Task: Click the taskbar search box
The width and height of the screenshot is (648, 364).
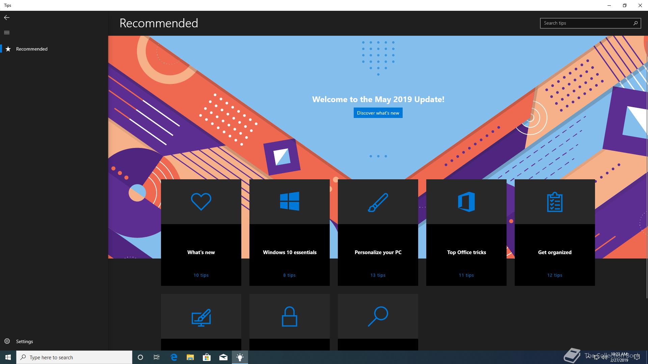Action: click(74, 357)
